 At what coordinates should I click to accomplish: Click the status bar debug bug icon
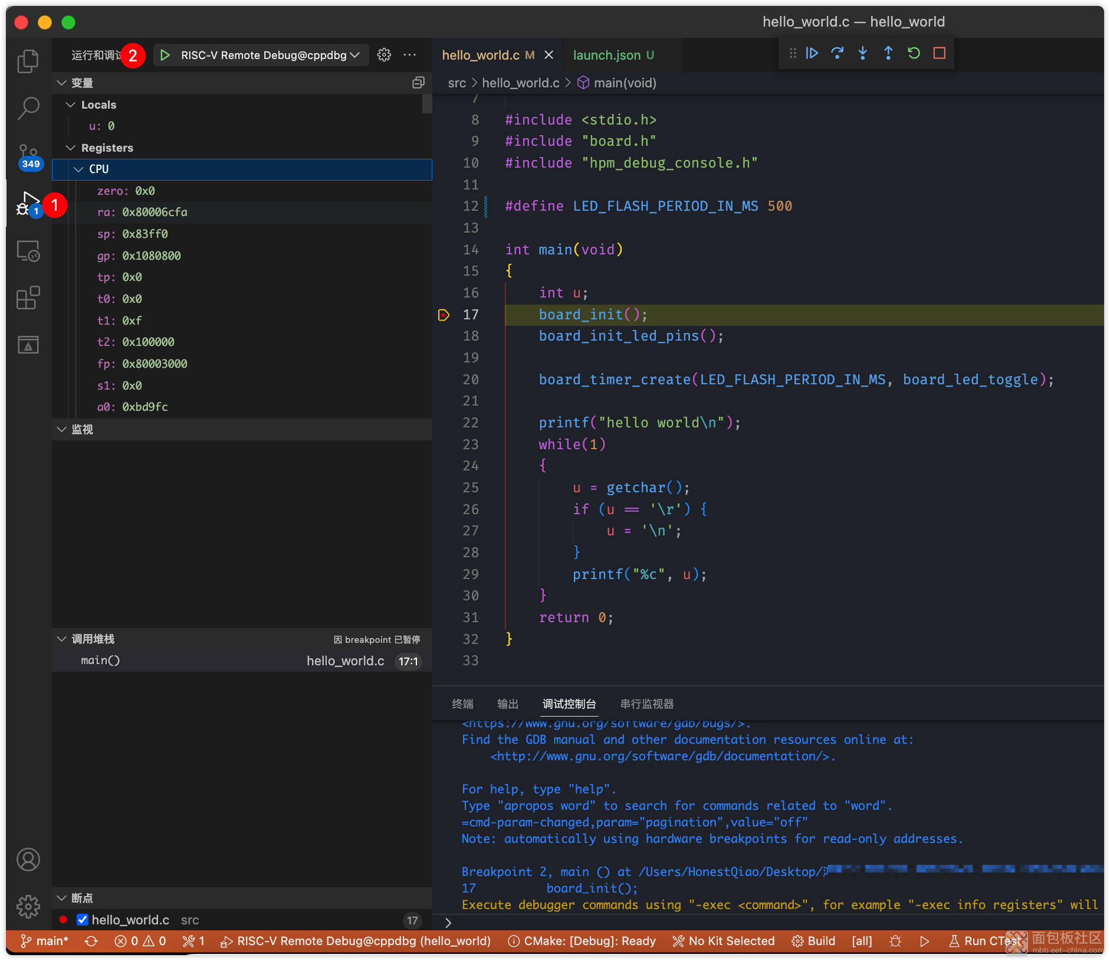(895, 941)
